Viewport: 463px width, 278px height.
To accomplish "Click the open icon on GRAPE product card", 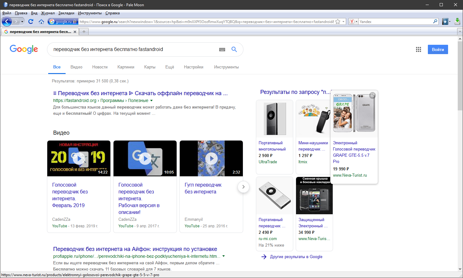I will pos(372,95).
